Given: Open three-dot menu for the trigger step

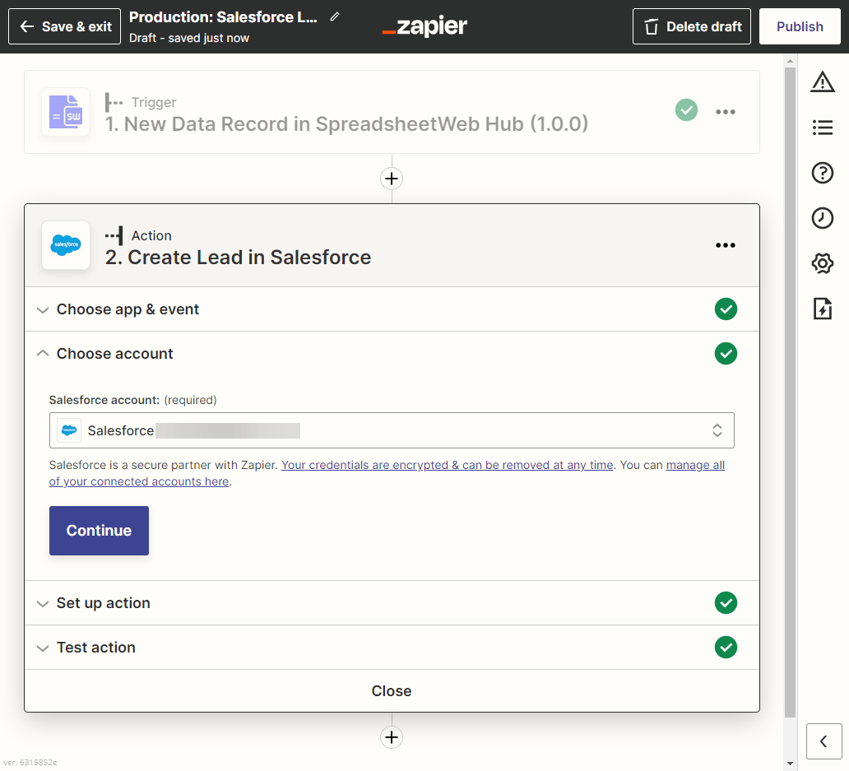Looking at the screenshot, I should (725, 112).
